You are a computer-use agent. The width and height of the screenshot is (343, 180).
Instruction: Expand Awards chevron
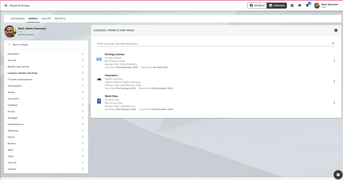[x=83, y=92]
